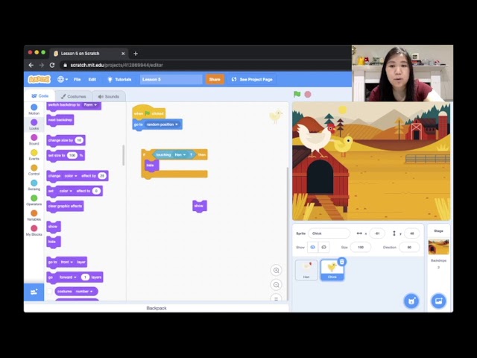This screenshot has width=477, height=358.
Task: Open the My Blocks category
Action: (x=34, y=230)
